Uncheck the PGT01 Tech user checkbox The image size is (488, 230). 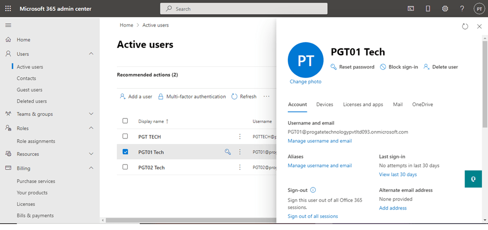pos(125,152)
